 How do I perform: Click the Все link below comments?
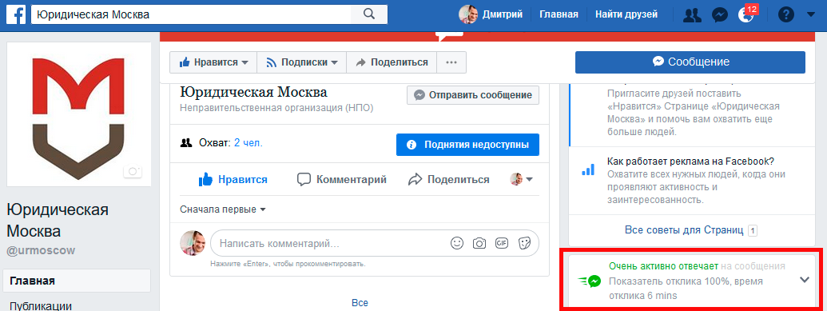(x=360, y=303)
